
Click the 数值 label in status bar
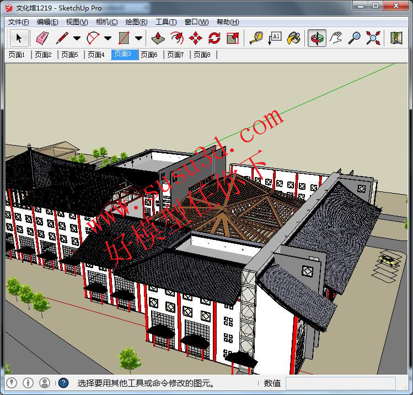(272, 383)
